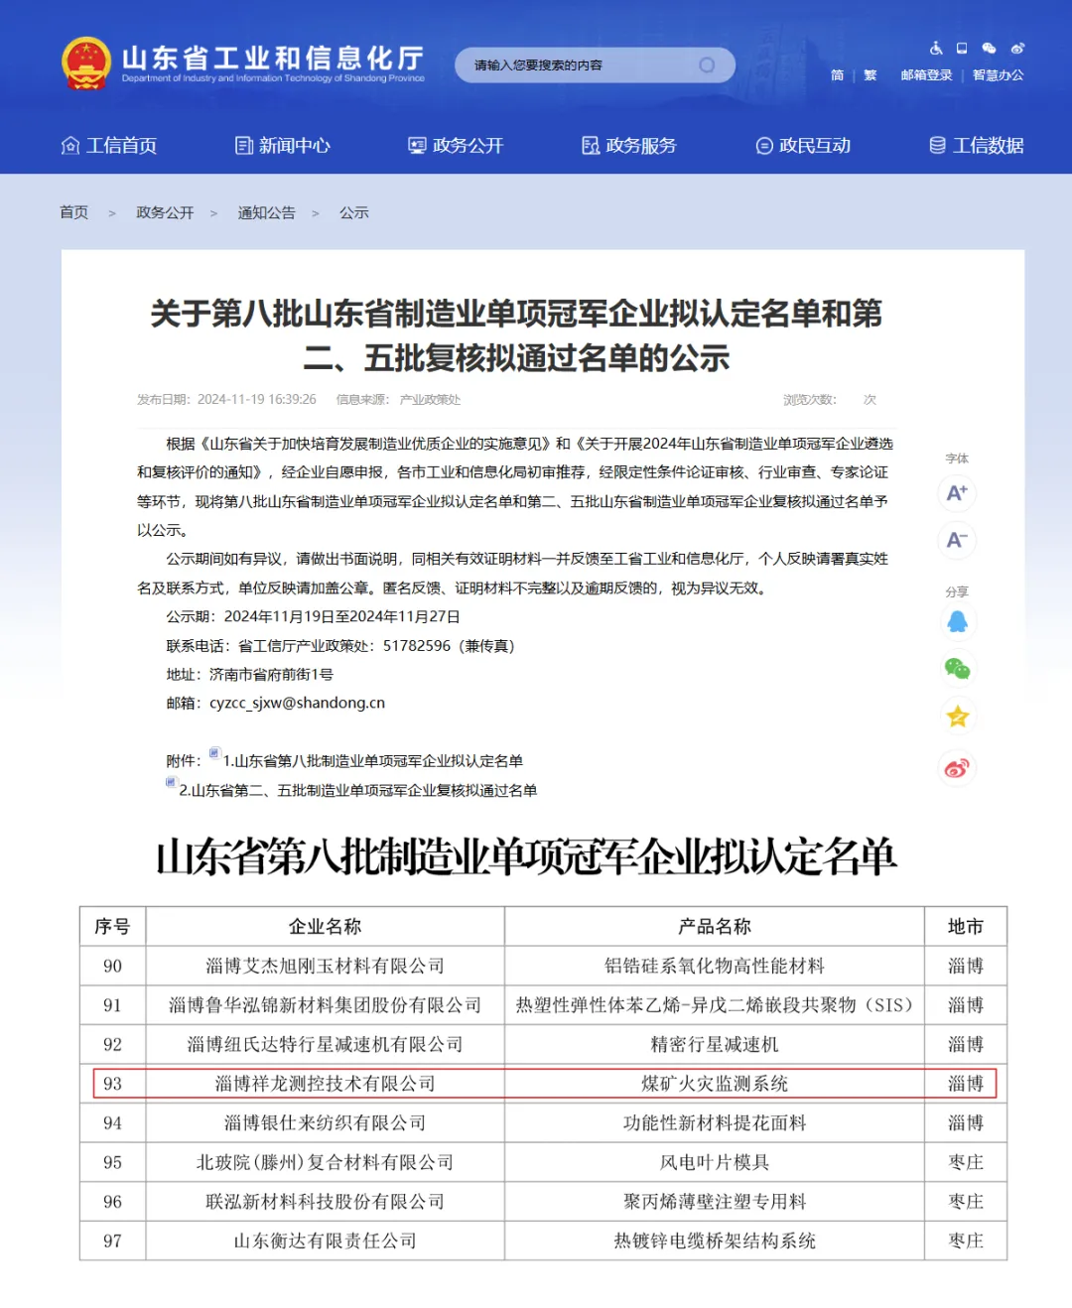This screenshot has width=1072, height=1308.
Task: Decrease font size with A- button
Action: point(957,540)
